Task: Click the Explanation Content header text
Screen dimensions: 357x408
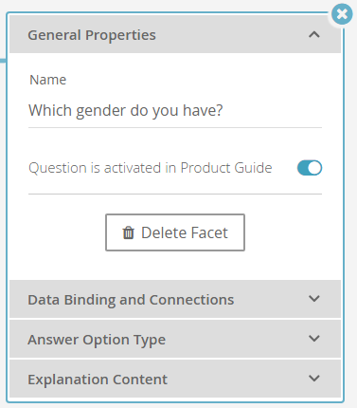Action: pyautogui.click(x=98, y=380)
